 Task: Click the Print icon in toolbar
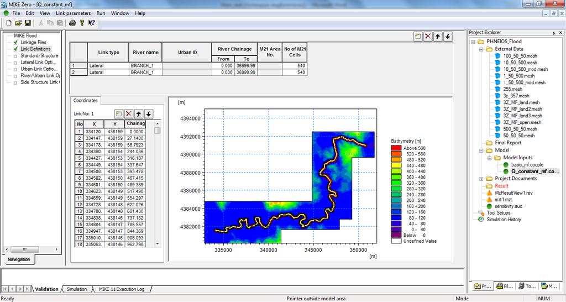coord(72,23)
